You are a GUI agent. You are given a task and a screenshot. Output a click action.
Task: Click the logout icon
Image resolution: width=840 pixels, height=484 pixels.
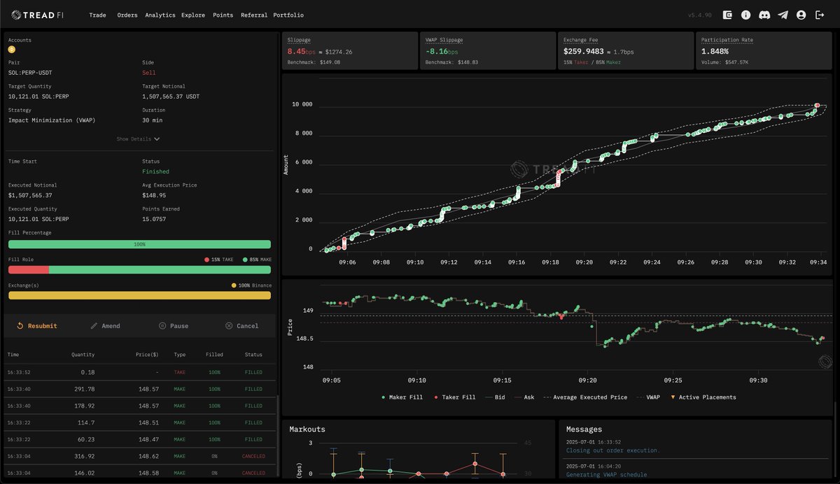click(x=819, y=15)
